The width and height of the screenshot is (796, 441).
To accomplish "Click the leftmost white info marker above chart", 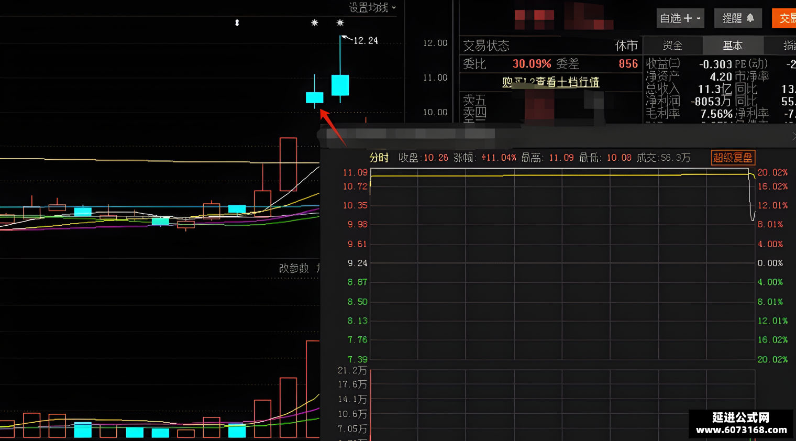I will (x=237, y=23).
